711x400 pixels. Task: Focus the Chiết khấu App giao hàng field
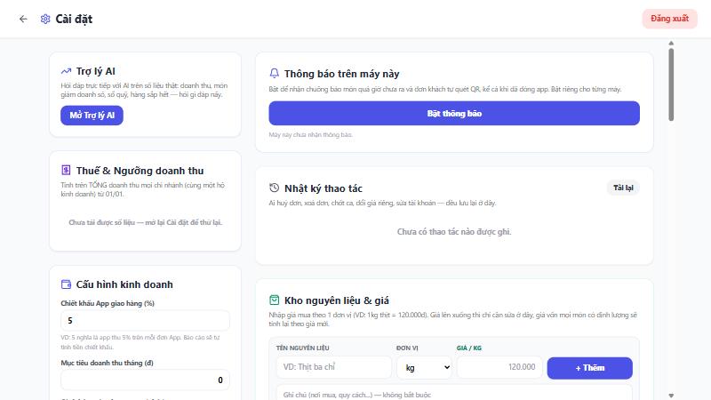(145, 321)
